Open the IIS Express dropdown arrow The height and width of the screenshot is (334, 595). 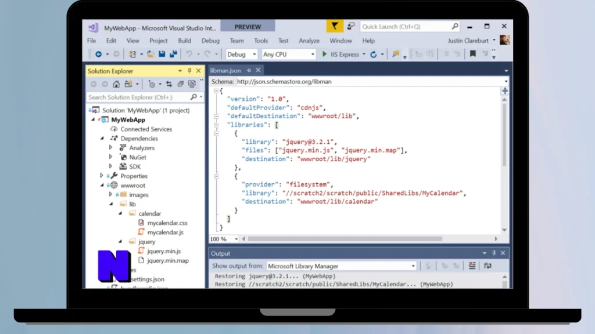coord(364,54)
